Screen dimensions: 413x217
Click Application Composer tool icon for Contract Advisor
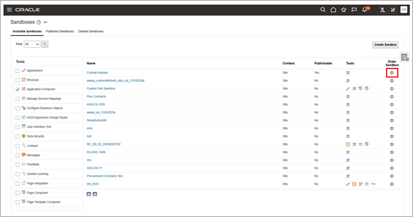pos(348,73)
